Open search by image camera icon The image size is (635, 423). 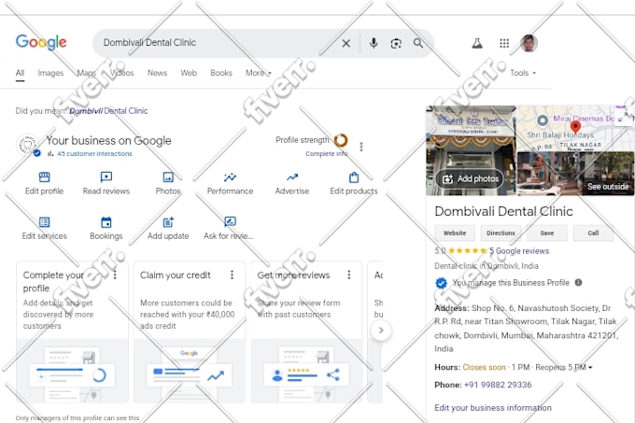tap(396, 43)
